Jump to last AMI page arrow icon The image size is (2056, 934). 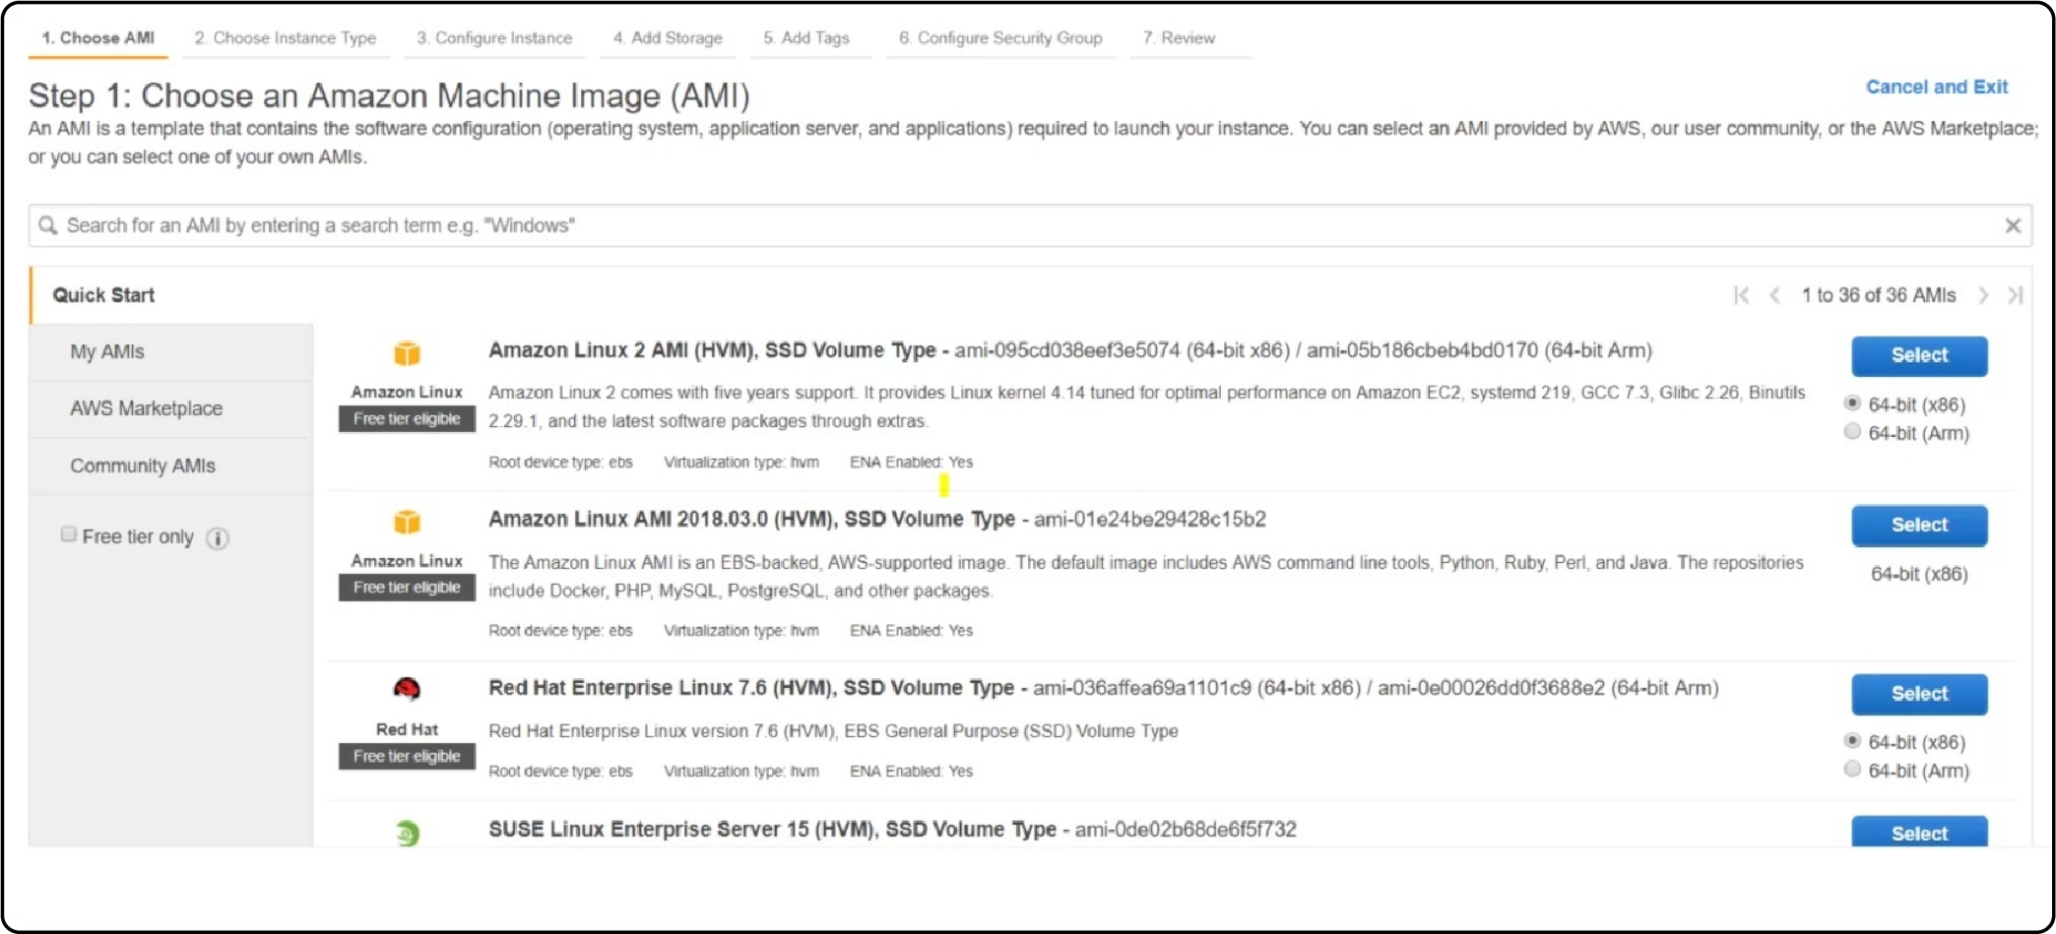[2016, 294]
